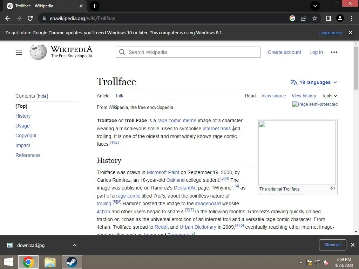Open the tab search chevron button

(x=315, y=6)
